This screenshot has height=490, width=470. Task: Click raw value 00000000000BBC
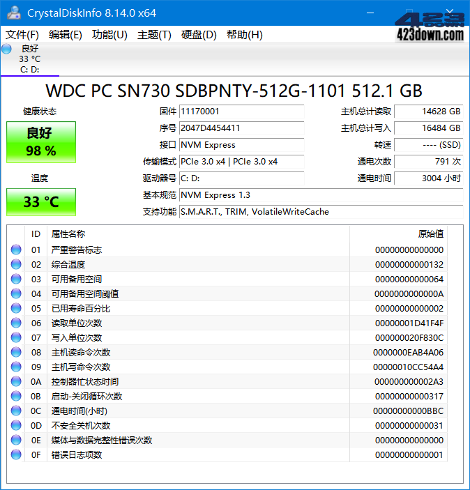[408, 411]
